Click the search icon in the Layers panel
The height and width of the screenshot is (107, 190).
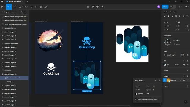click(x=3, y=12)
